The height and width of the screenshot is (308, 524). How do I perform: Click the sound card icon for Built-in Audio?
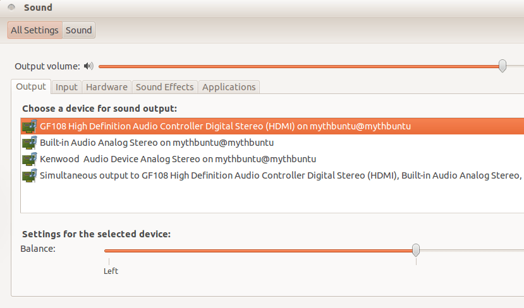[30, 143]
